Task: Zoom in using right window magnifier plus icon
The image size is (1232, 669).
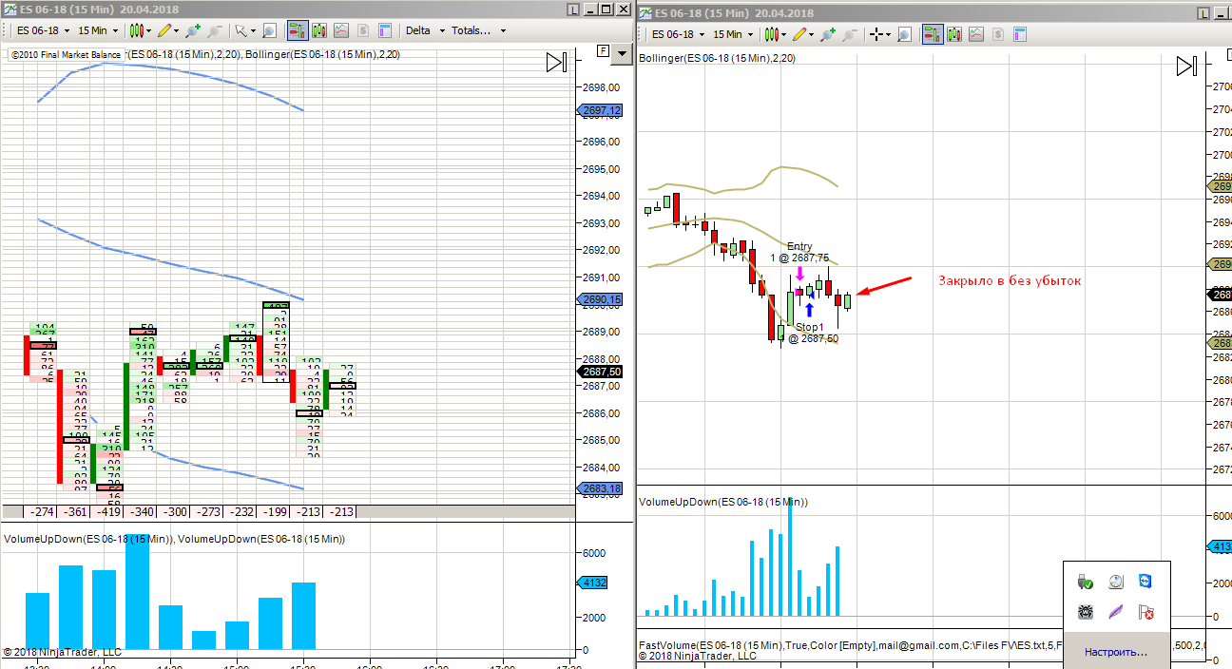Action: (828, 34)
